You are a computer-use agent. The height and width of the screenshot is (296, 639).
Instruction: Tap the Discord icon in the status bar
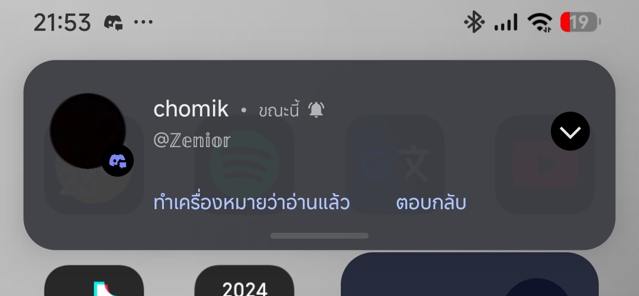[x=113, y=22]
